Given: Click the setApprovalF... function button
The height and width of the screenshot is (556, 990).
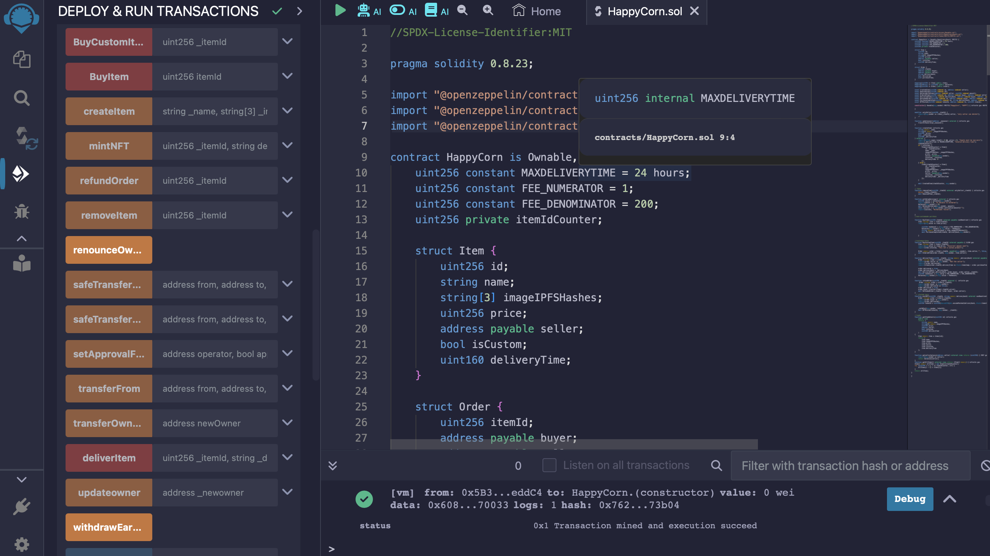Looking at the screenshot, I should [x=109, y=354].
